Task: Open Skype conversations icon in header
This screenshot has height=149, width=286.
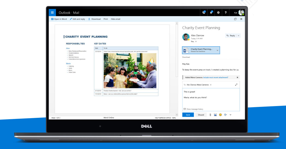Action: click(204, 13)
